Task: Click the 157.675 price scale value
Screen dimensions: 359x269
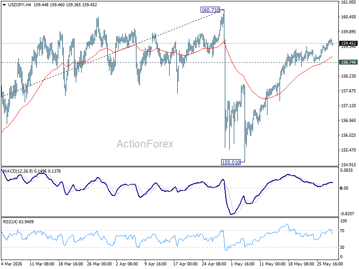Action: [349, 91]
